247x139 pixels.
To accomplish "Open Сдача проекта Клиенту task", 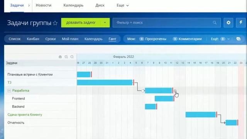I will [x=25, y=115].
